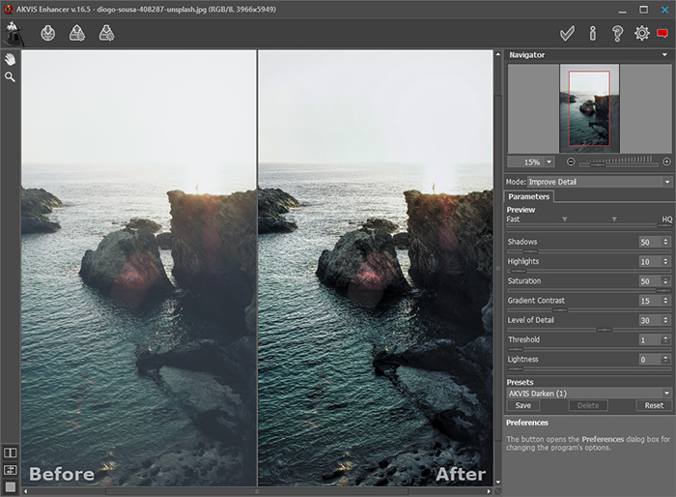Click the Delete preset button
Image resolution: width=676 pixels, height=497 pixels.
(x=588, y=405)
